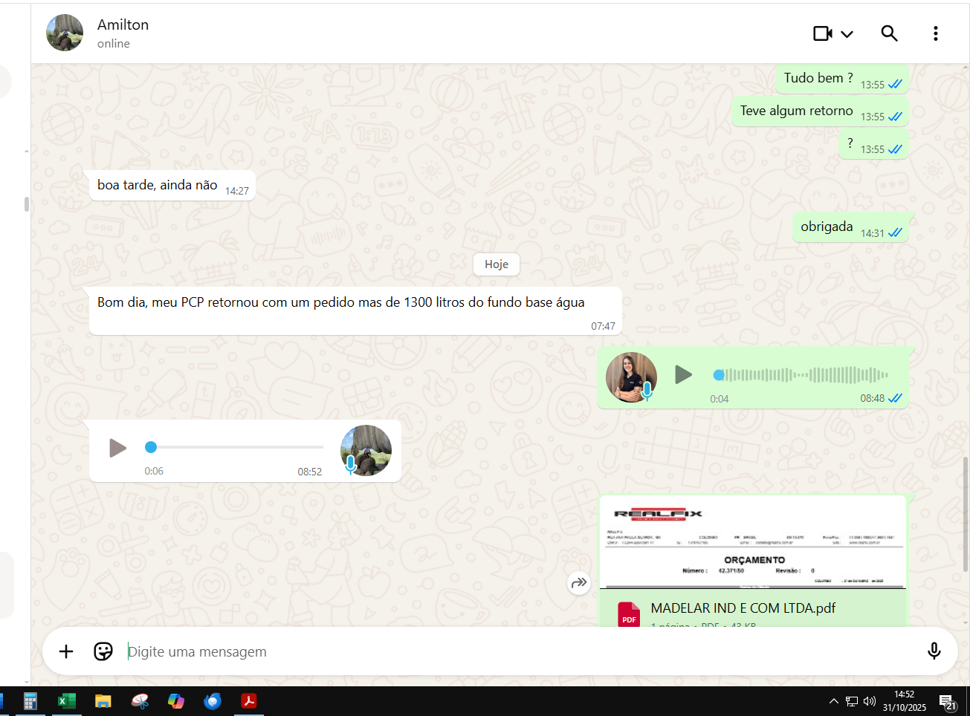
Task: Open Amilton contact info by name
Action: coord(123,25)
